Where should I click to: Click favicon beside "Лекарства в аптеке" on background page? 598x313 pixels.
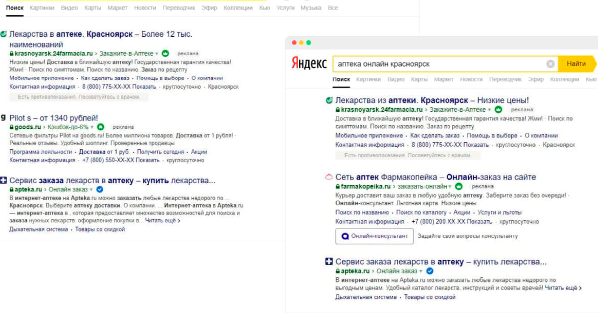click(x=3, y=34)
